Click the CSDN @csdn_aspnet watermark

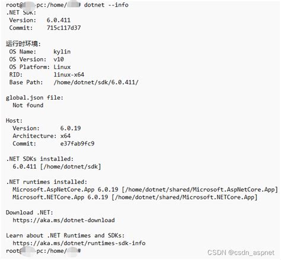[241, 252]
